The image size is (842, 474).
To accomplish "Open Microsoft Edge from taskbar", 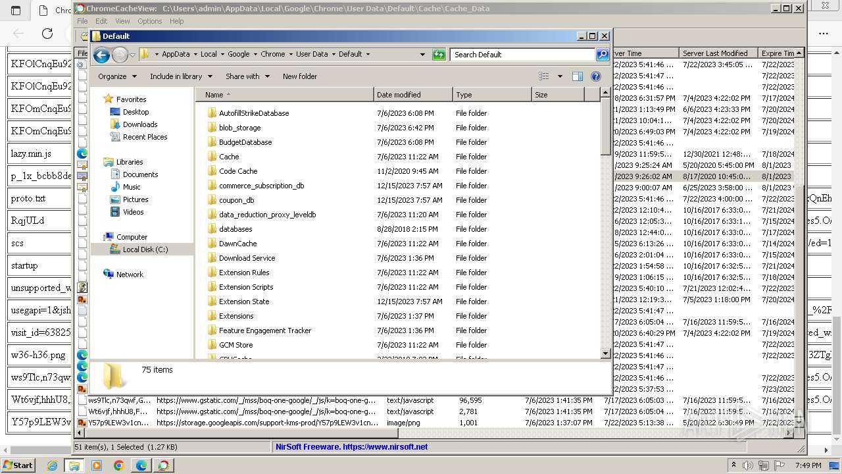I will tap(141, 465).
